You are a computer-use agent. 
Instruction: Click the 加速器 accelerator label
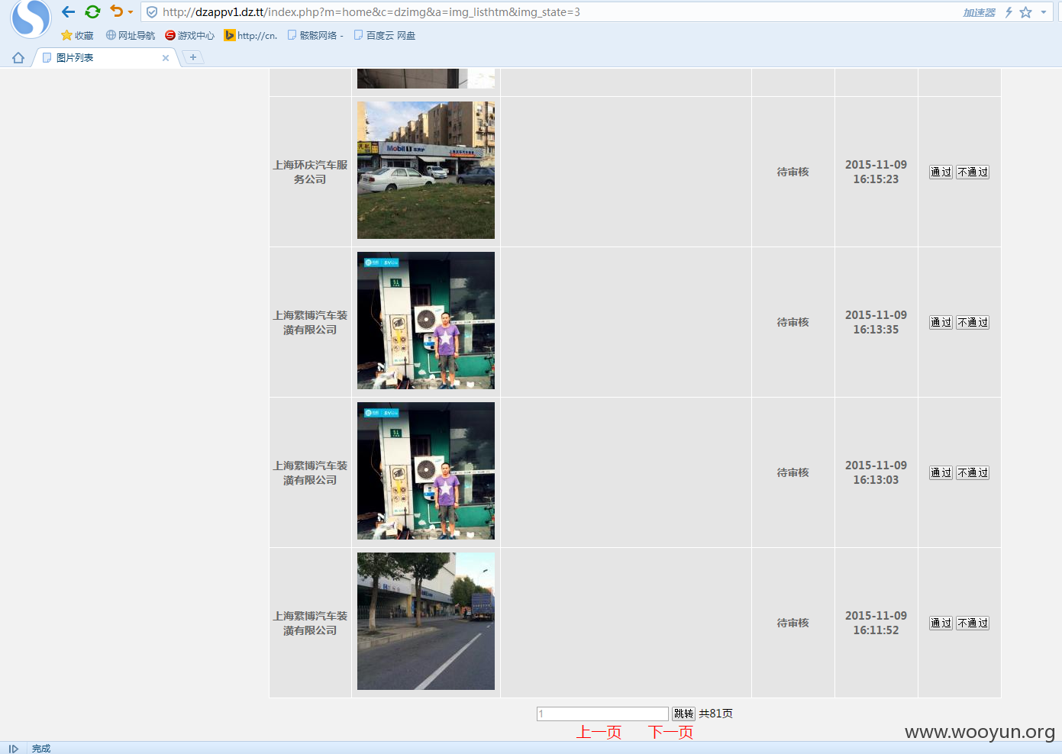979,12
